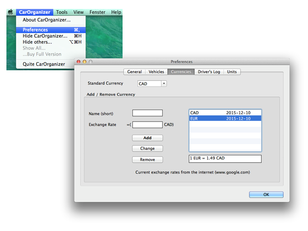This screenshot has height=231, width=308.
Task: Click the Currencies tab
Action: coord(181,72)
